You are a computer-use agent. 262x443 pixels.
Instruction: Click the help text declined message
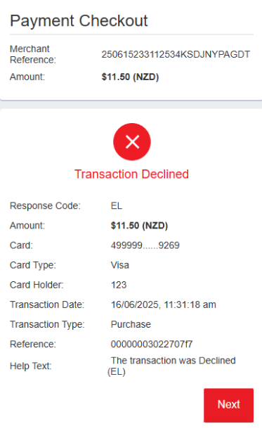171,366
